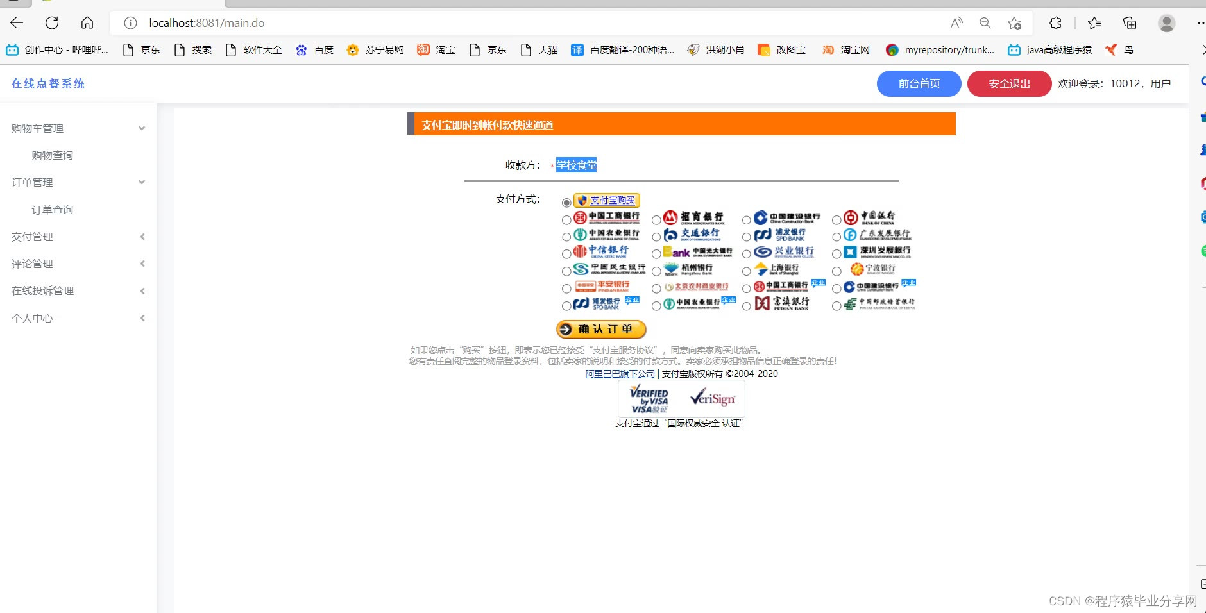
Task: Open the 改图宝 bookmark
Action: pyautogui.click(x=781, y=50)
